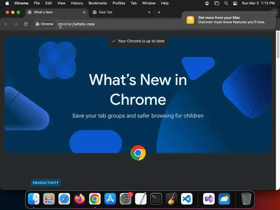The height and width of the screenshot is (210, 280).
Task: Click the What's New in Chrome heading
Action: (138, 89)
